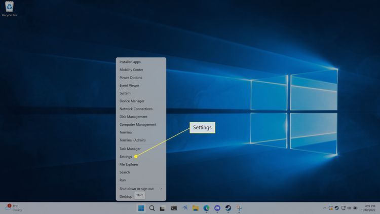The width and height of the screenshot is (380, 214).
Task: Open Snipping Tool icon in taskbar
Action: click(239, 208)
